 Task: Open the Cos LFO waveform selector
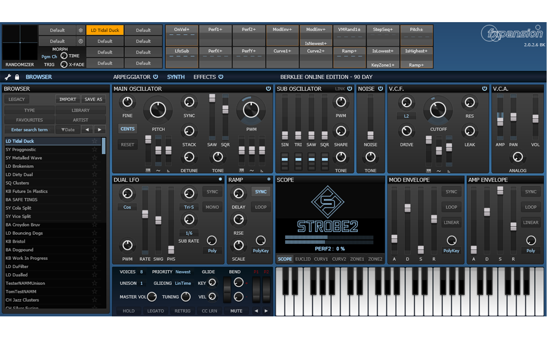pos(127,207)
